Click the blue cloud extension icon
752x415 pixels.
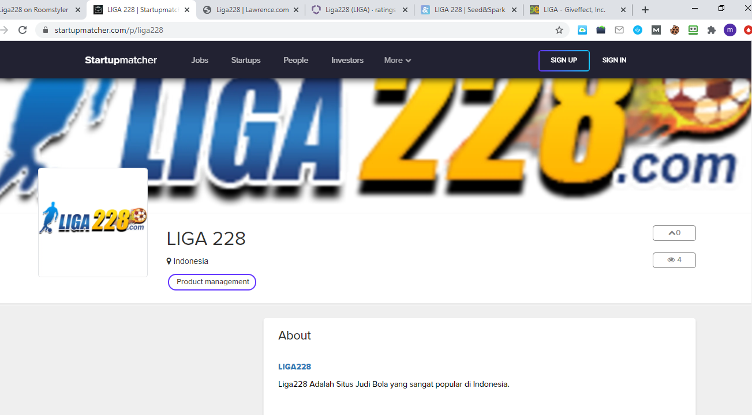tap(582, 30)
